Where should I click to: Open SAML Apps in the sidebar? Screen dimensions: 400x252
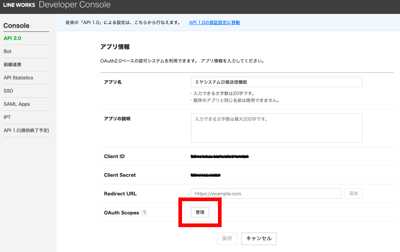17,104
